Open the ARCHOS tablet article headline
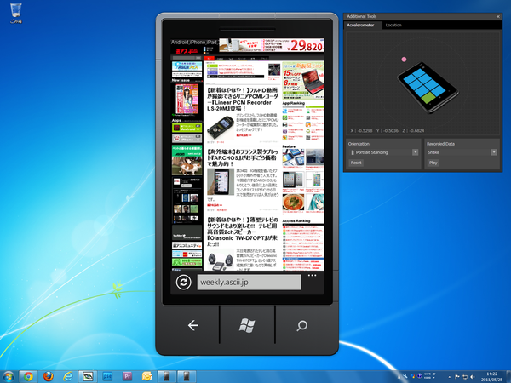 (243, 157)
